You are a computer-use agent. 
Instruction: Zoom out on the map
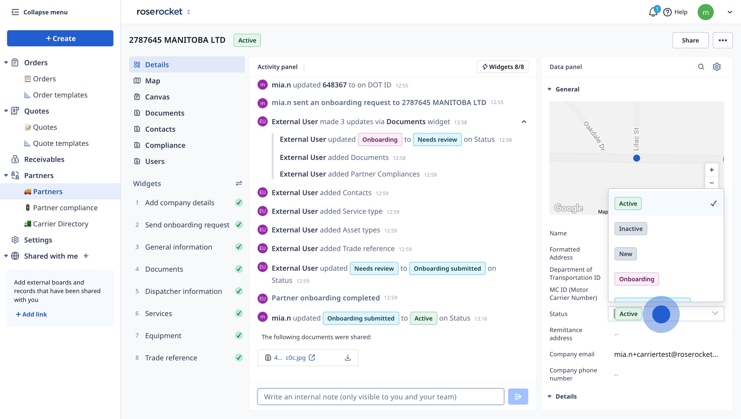pyautogui.click(x=711, y=183)
